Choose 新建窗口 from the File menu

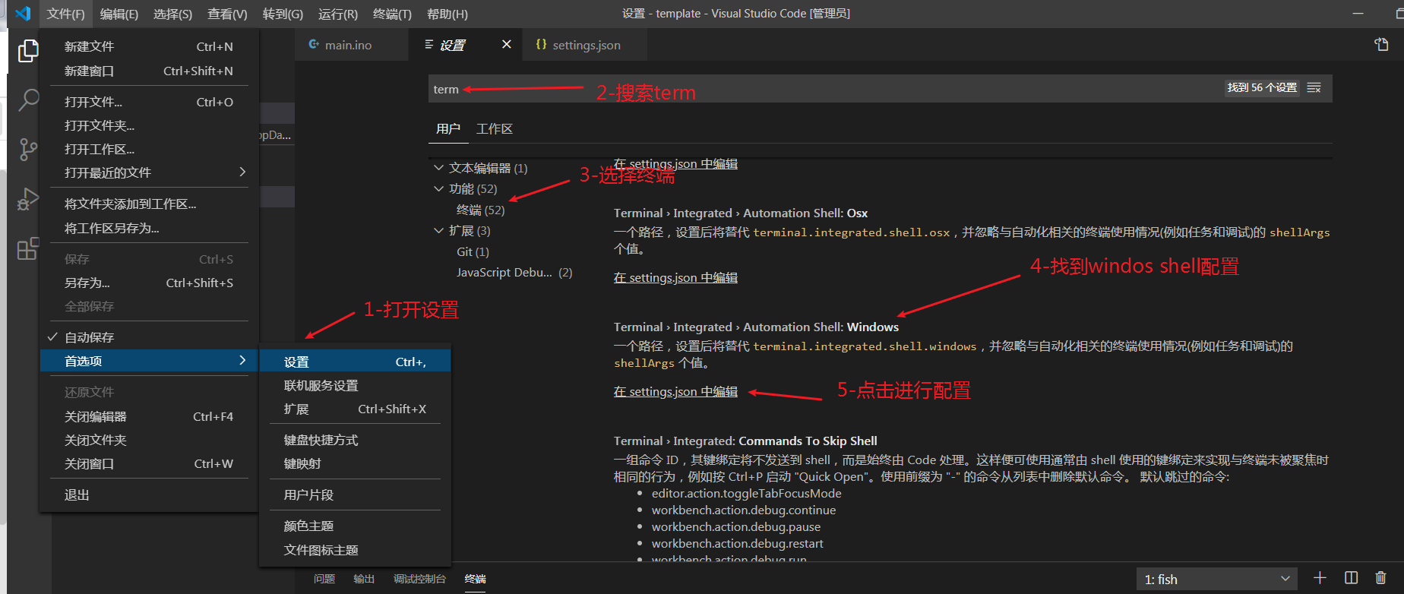click(x=149, y=71)
